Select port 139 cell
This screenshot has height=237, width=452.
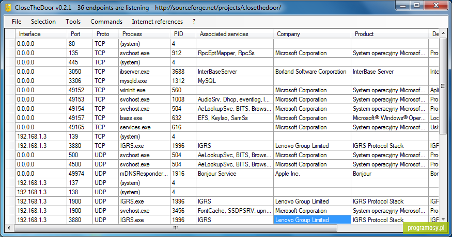coord(80,137)
